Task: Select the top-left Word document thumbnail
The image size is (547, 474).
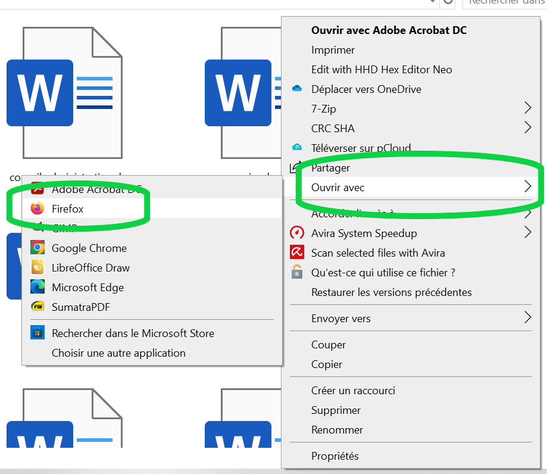Action: (x=64, y=92)
